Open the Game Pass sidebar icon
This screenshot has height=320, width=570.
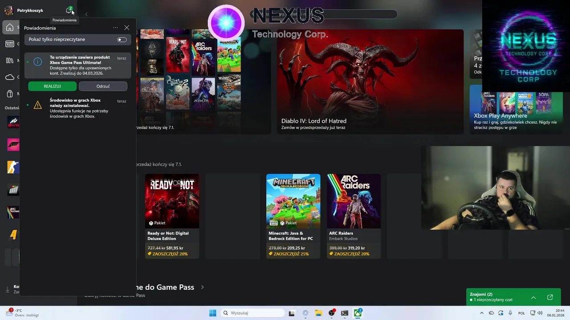pyautogui.click(x=9, y=44)
